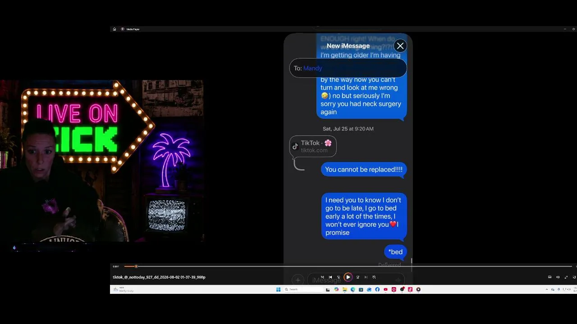The height and width of the screenshot is (324, 577).
Task: Open Microsoft Edge from the taskbar
Action: [353, 289]
